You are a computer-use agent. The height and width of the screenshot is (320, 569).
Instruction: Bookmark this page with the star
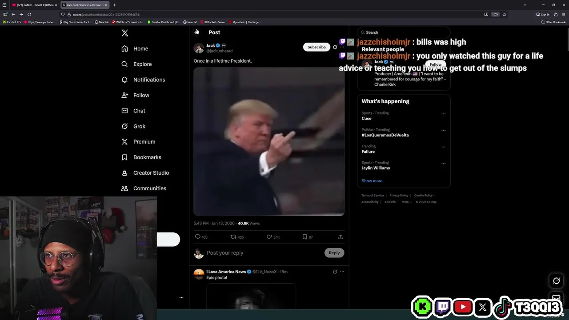504,14
